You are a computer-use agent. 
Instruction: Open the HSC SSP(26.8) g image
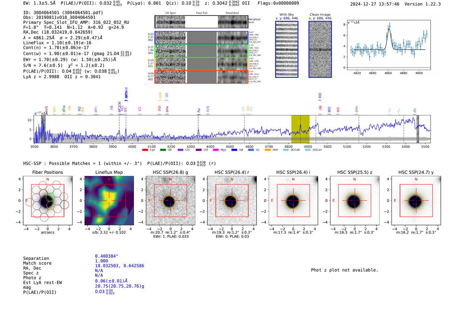point(171,201)
